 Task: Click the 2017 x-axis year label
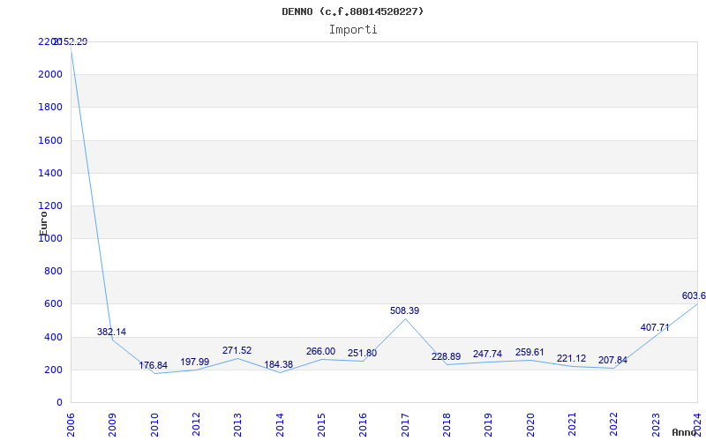405,424
